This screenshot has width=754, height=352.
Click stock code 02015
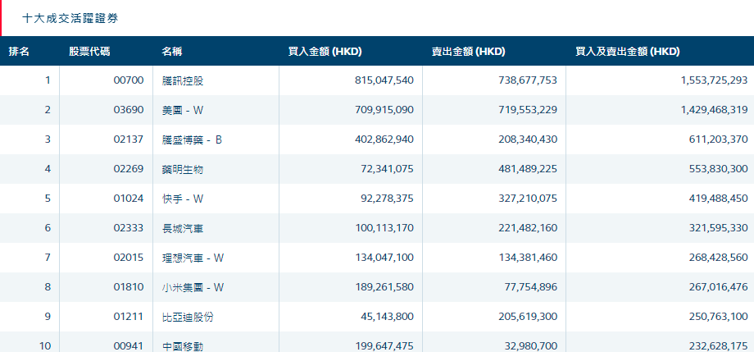[129, 258]
